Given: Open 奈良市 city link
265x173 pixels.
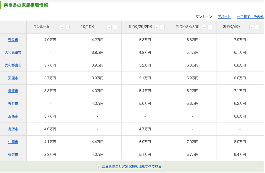Looking at the screenshot, I should click(x=13, y=40).
